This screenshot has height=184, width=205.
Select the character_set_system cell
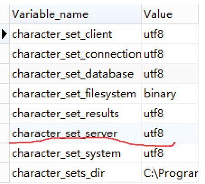[x=75, y=153]
